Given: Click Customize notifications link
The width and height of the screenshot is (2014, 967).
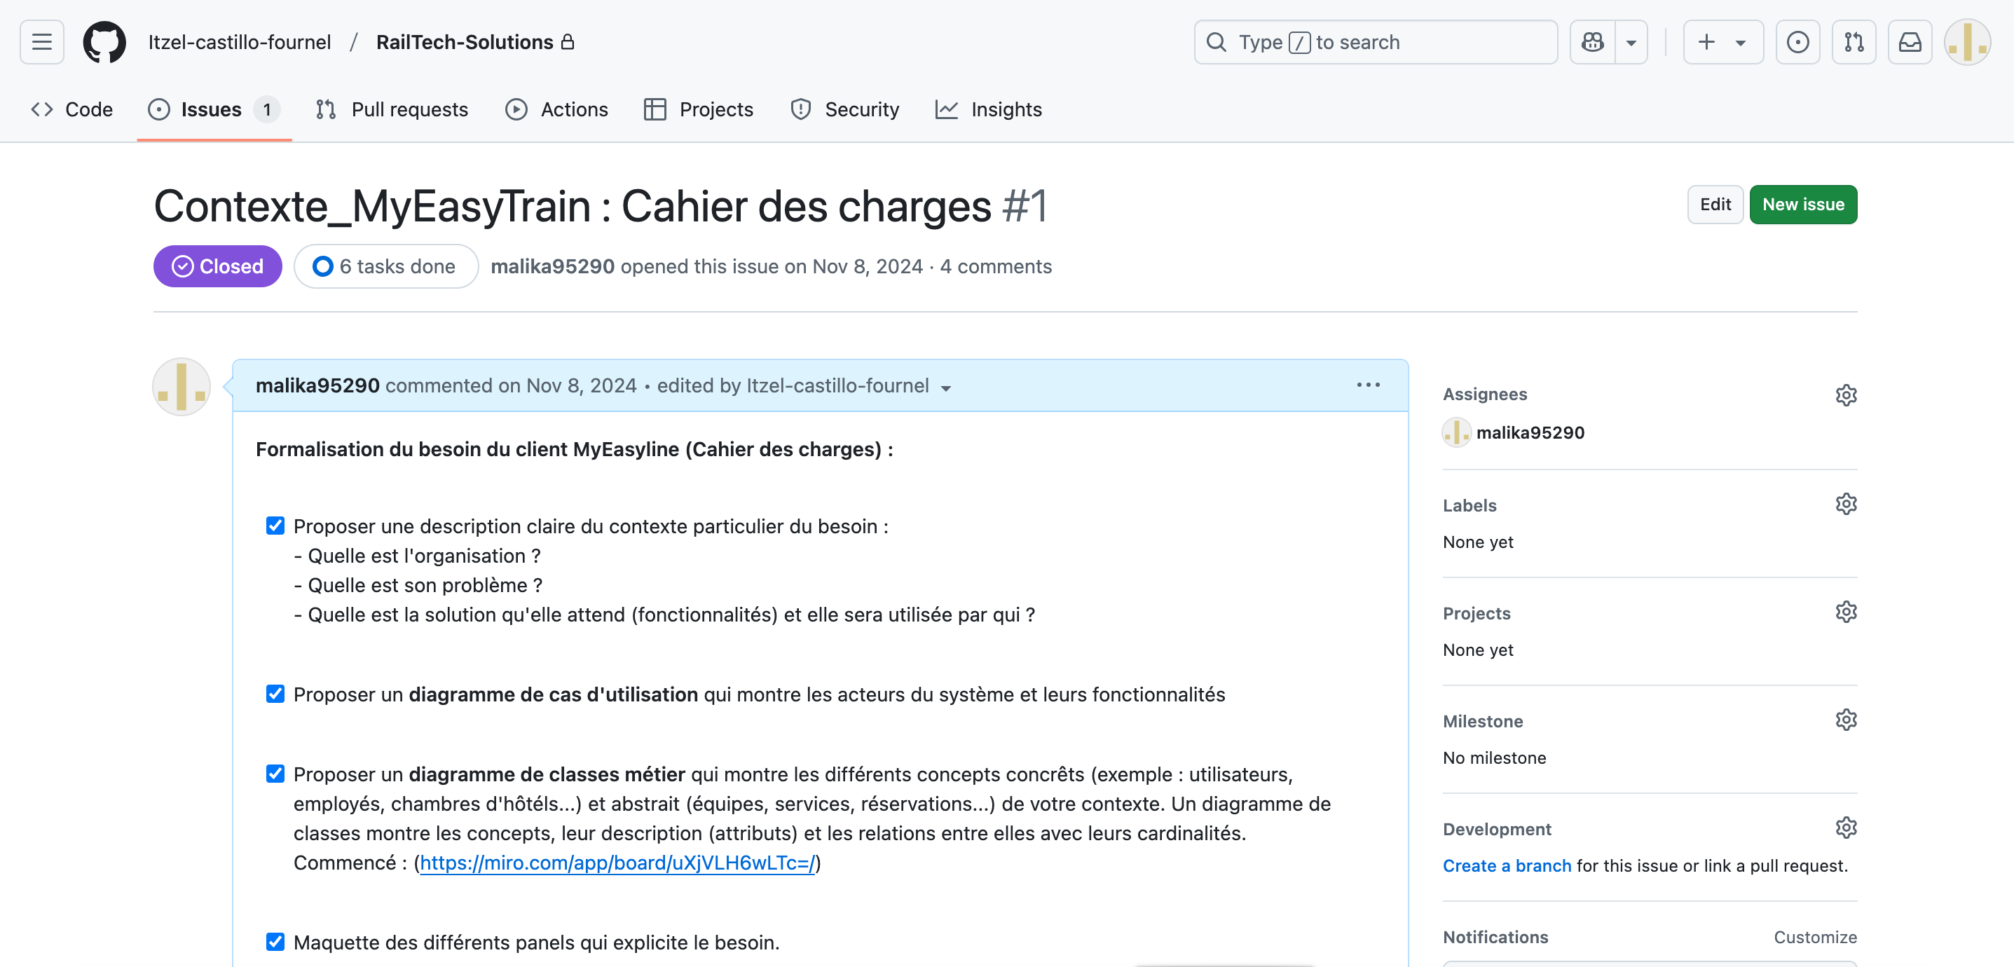Looking at the screenshot, I should click(x=1815, y=938).
